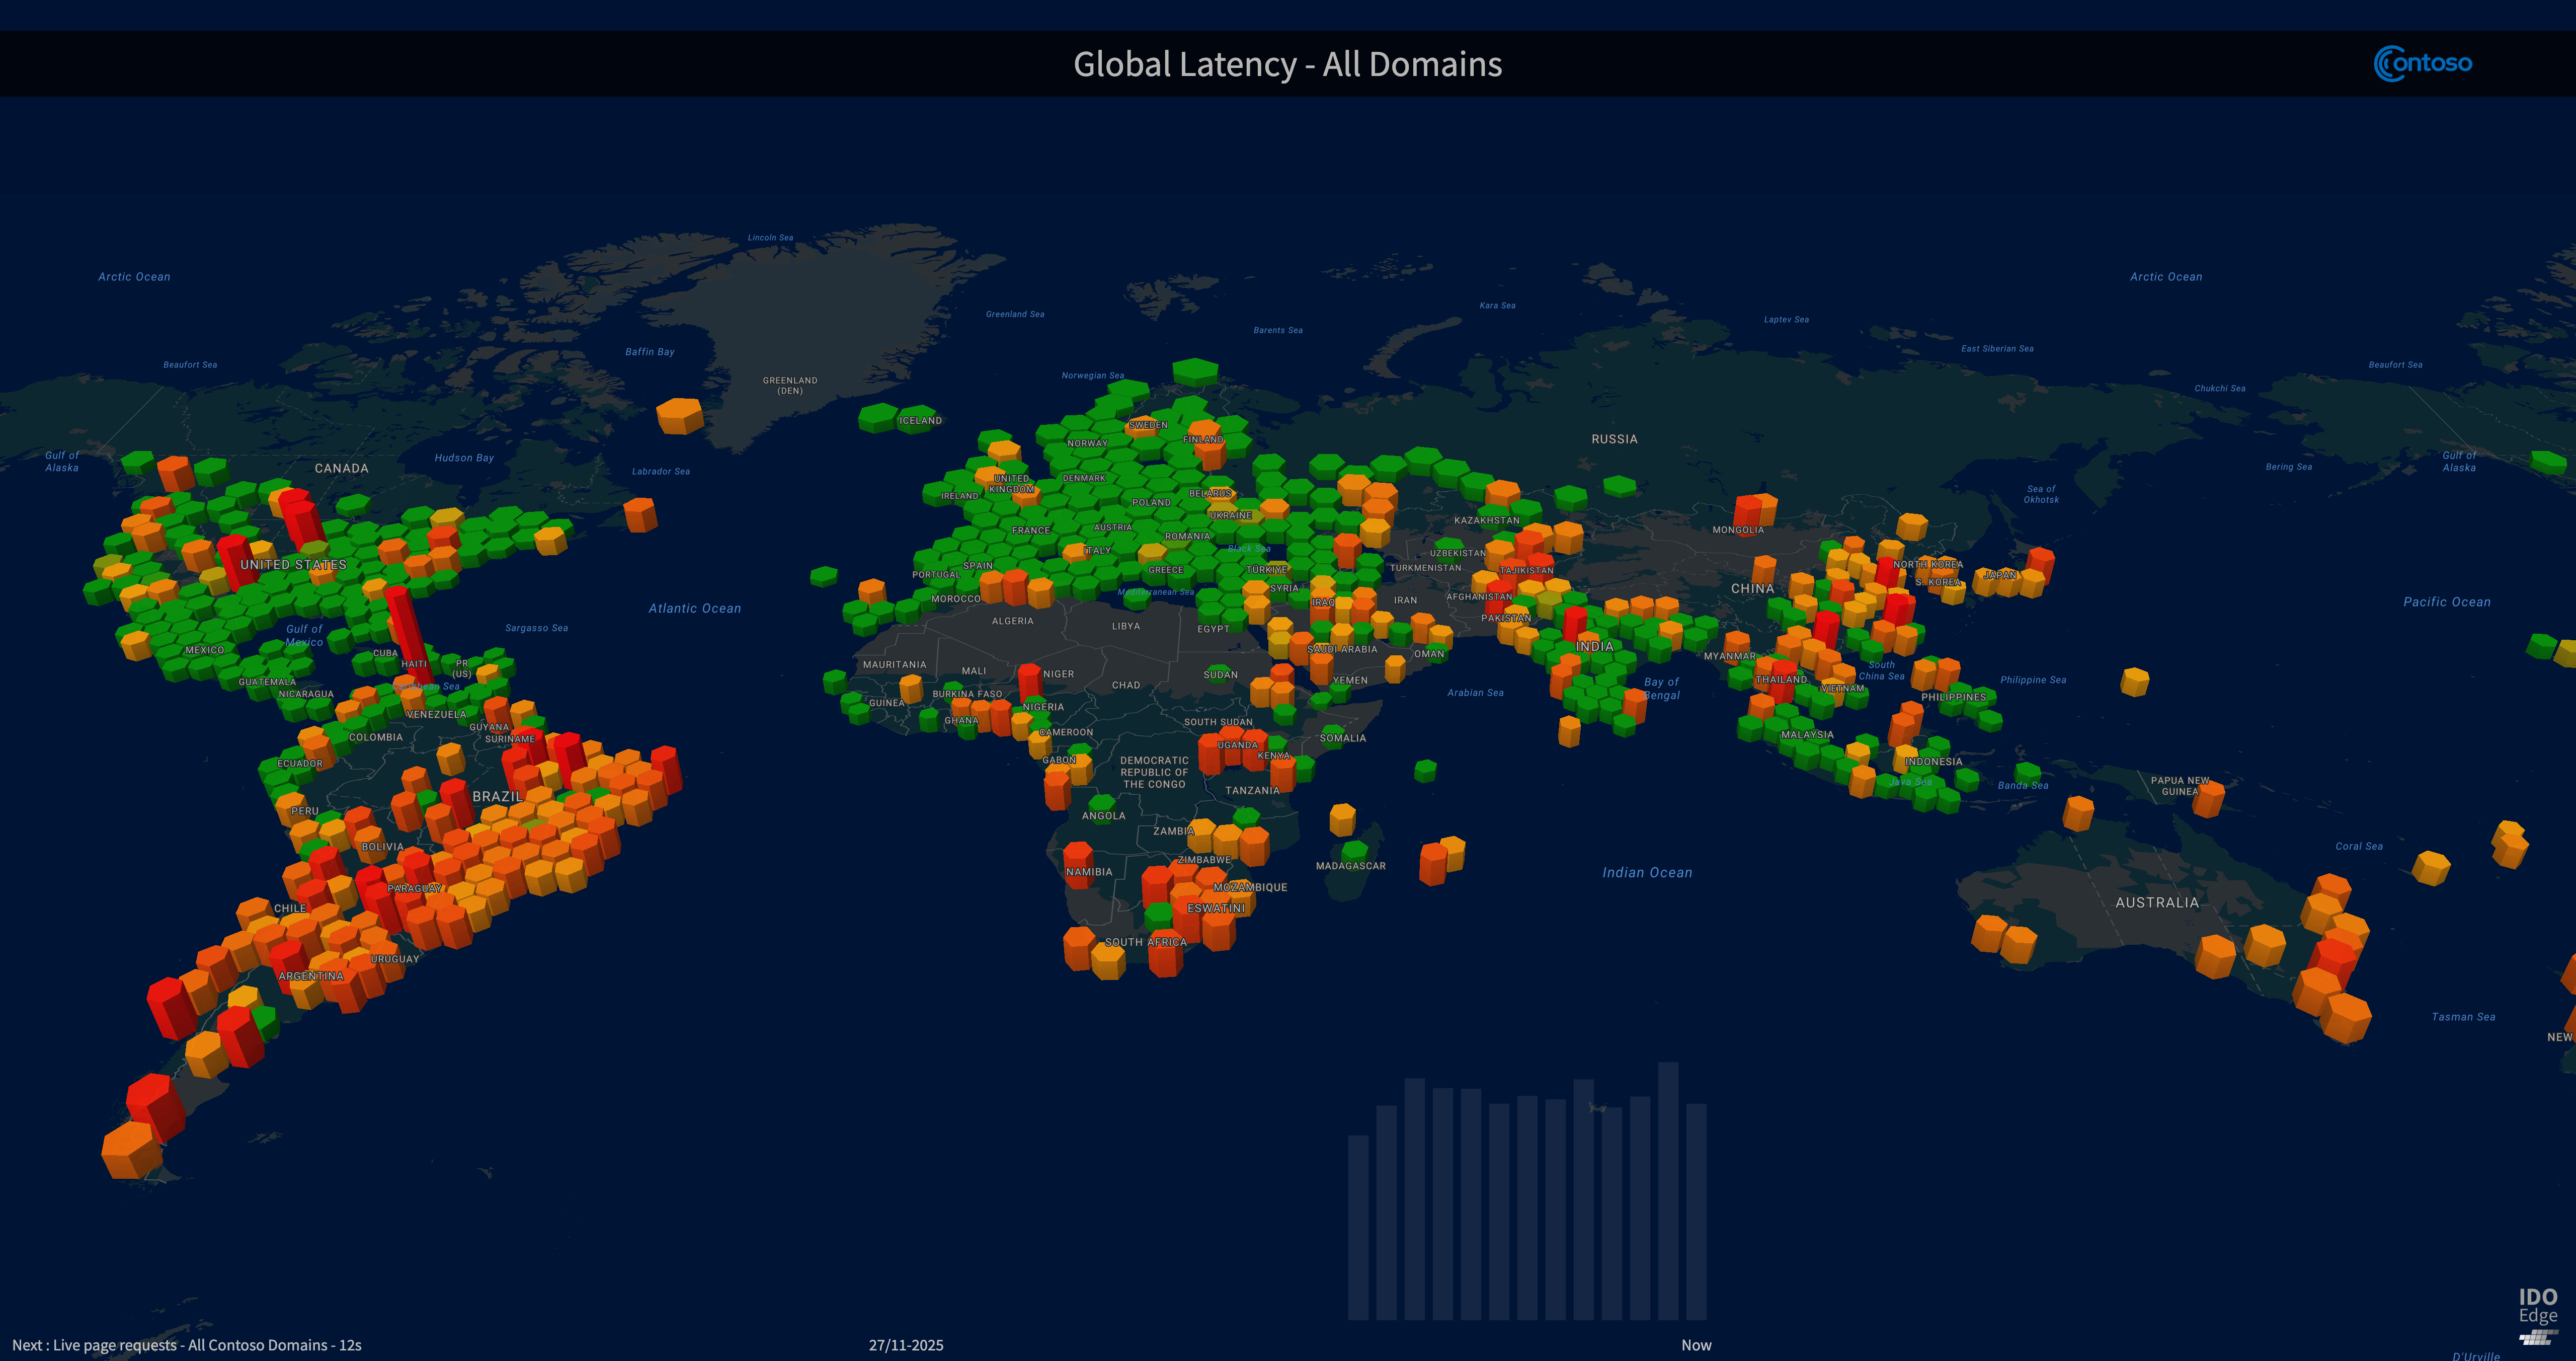Click the ICELAND map label
The width and height of the screenshot is (2576, 1361).
tap(920, 420)
